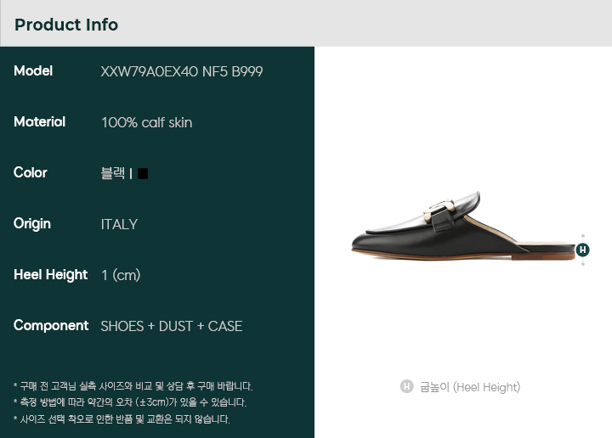Click the Origin label
Viewport: 612px width, 438px height.
click(x=32, y=224)
